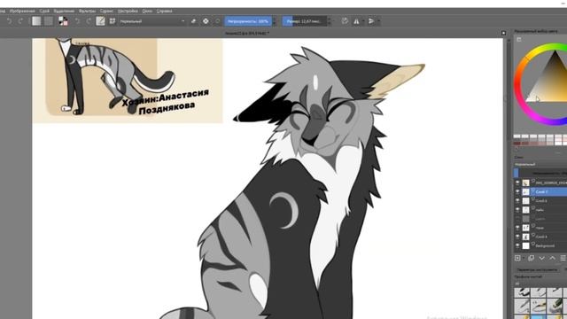Open the Help menu (Справка)
567x319 pixels.
pos(164,12)
